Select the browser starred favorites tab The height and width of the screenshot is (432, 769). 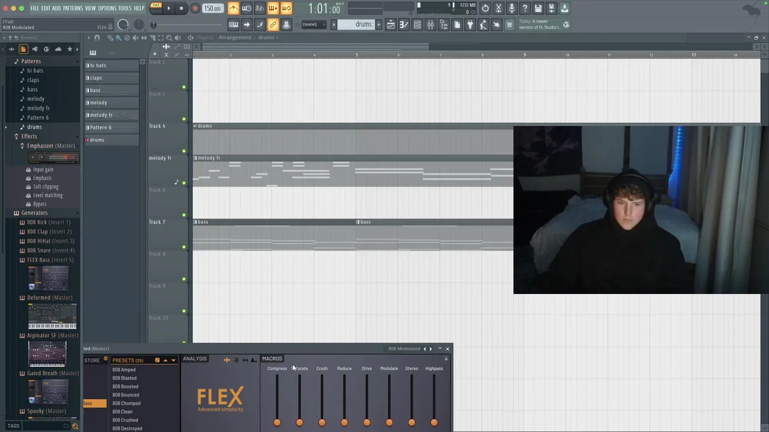coord(70,49)
